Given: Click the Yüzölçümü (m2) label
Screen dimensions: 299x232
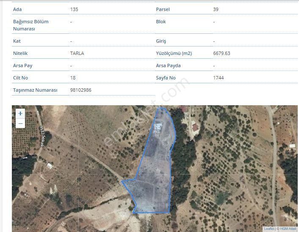Looking at the screenshot, I should (174, 53).
